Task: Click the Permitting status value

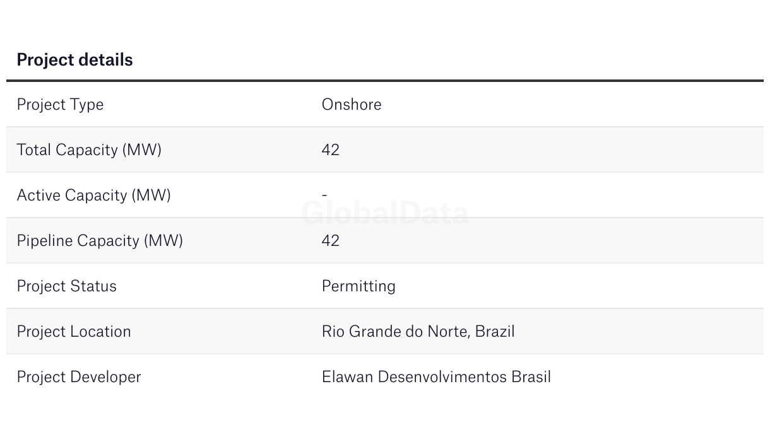Action: (358, 286)
